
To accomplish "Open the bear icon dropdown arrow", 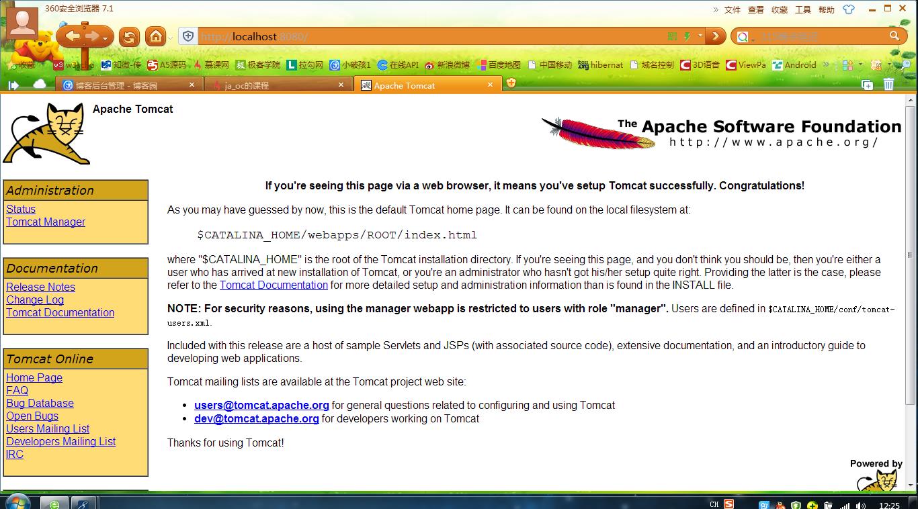I will point(888,65).
